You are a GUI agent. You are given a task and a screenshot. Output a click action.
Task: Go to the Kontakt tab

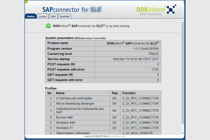(64, 16)
